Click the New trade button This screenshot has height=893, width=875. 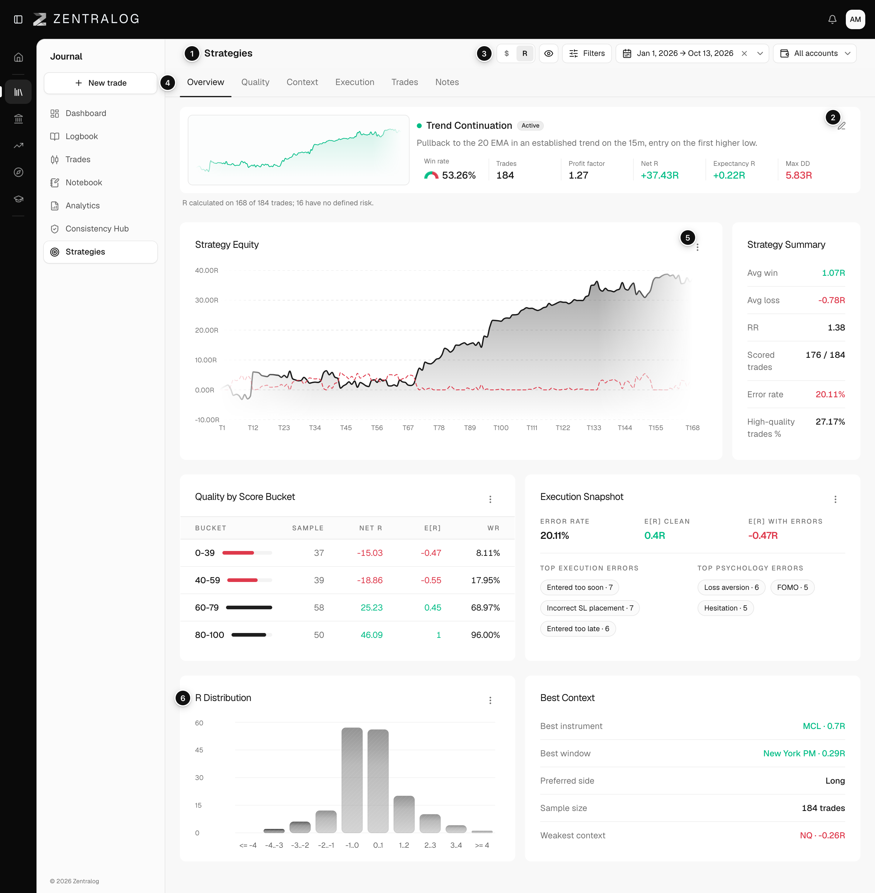pyautogui.click(x=101, y=83)
